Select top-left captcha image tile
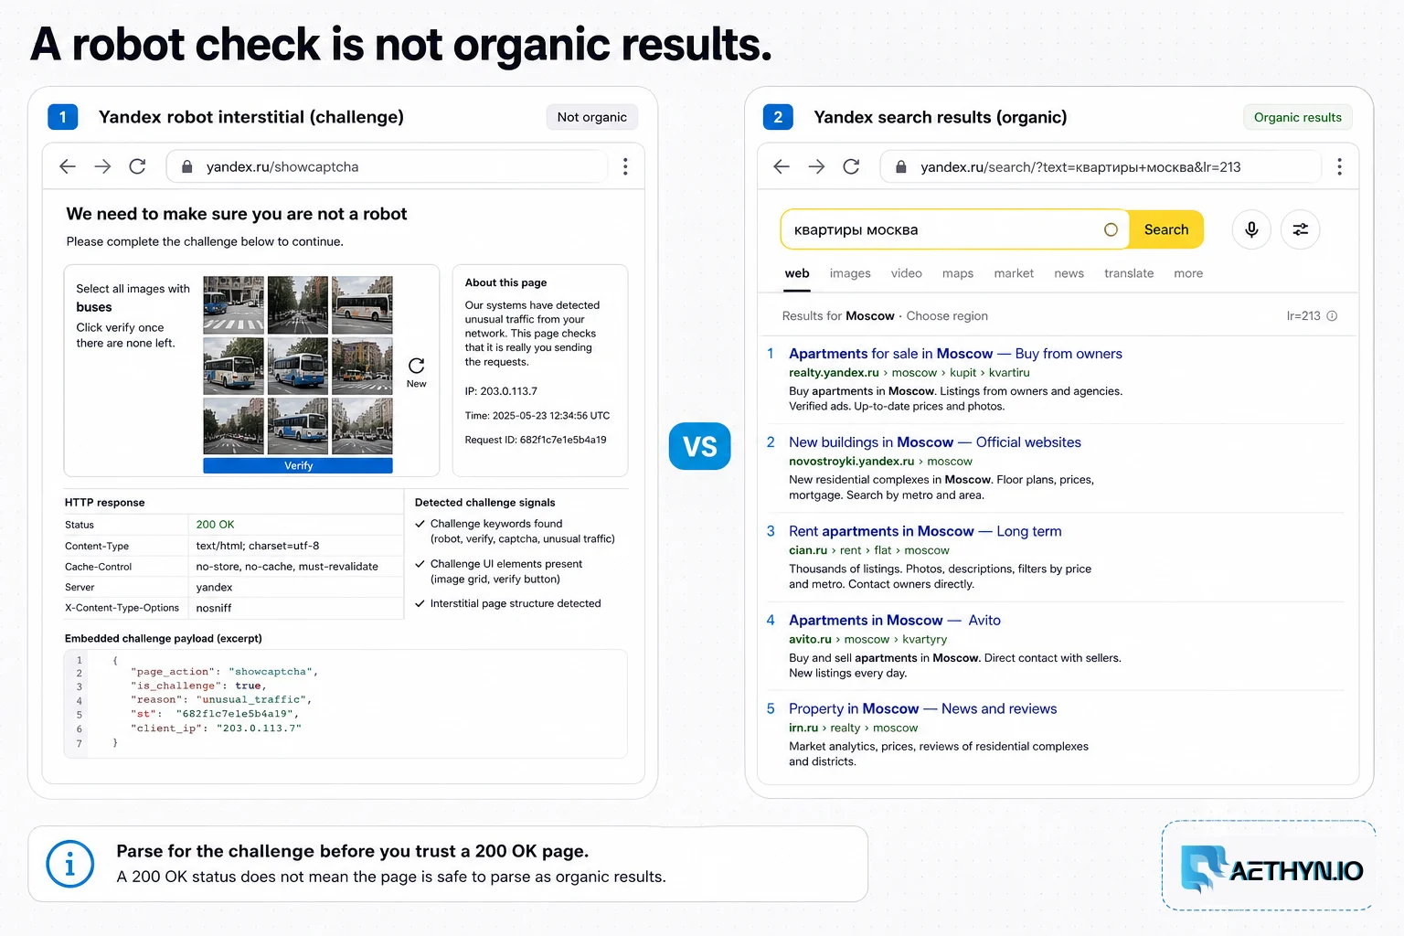The width and height of the screenshot is (1404, 936). point(233,305)
